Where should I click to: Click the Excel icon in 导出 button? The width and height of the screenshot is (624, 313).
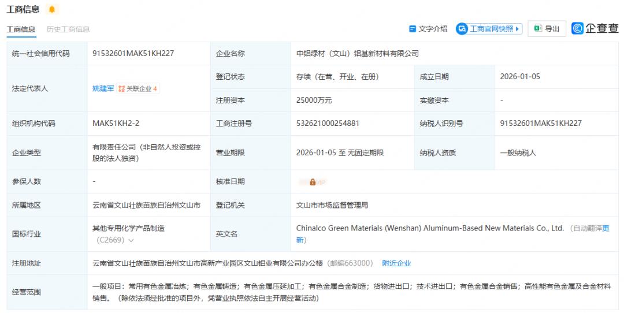pyautogui.click(x=538, y=28)
